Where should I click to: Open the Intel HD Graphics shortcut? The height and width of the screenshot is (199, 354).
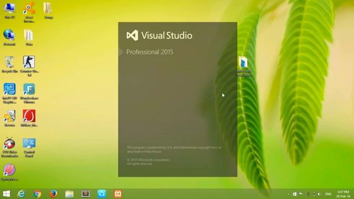(9, 93)
